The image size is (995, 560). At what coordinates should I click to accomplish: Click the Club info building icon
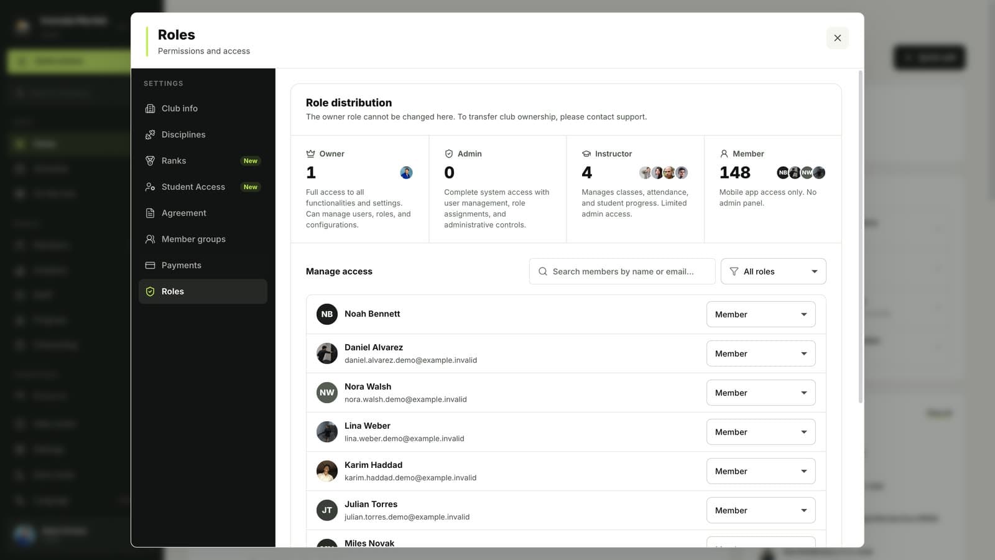pos(150,108)
